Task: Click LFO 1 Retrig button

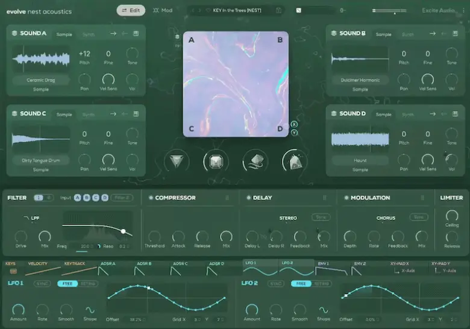Action: pos(88,283)
